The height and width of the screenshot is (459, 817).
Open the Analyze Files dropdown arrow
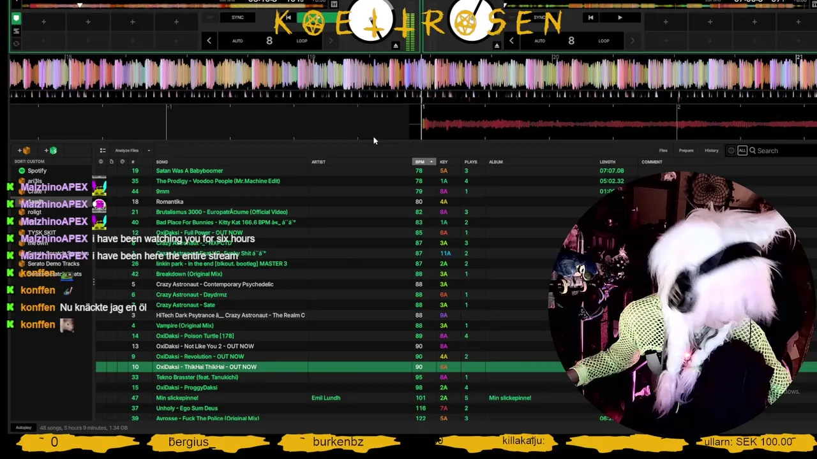148,150
